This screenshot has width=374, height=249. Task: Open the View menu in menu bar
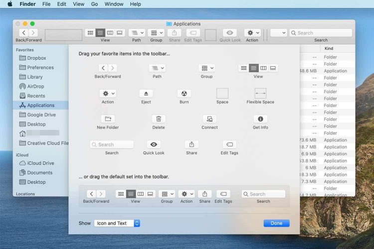click(x=78, y=4)
